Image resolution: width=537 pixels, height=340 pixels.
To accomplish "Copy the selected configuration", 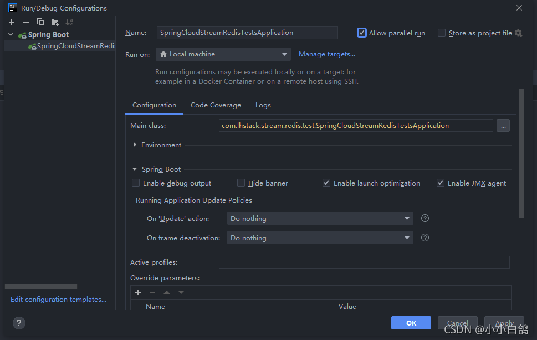I will pos(40,22).
